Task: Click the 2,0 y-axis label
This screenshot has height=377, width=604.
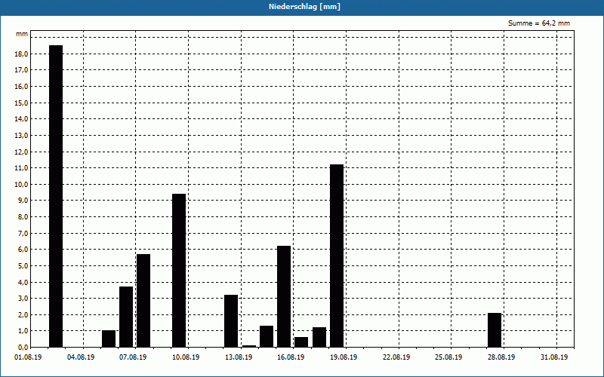Action: pyautogui.click(x=22, y=314)
